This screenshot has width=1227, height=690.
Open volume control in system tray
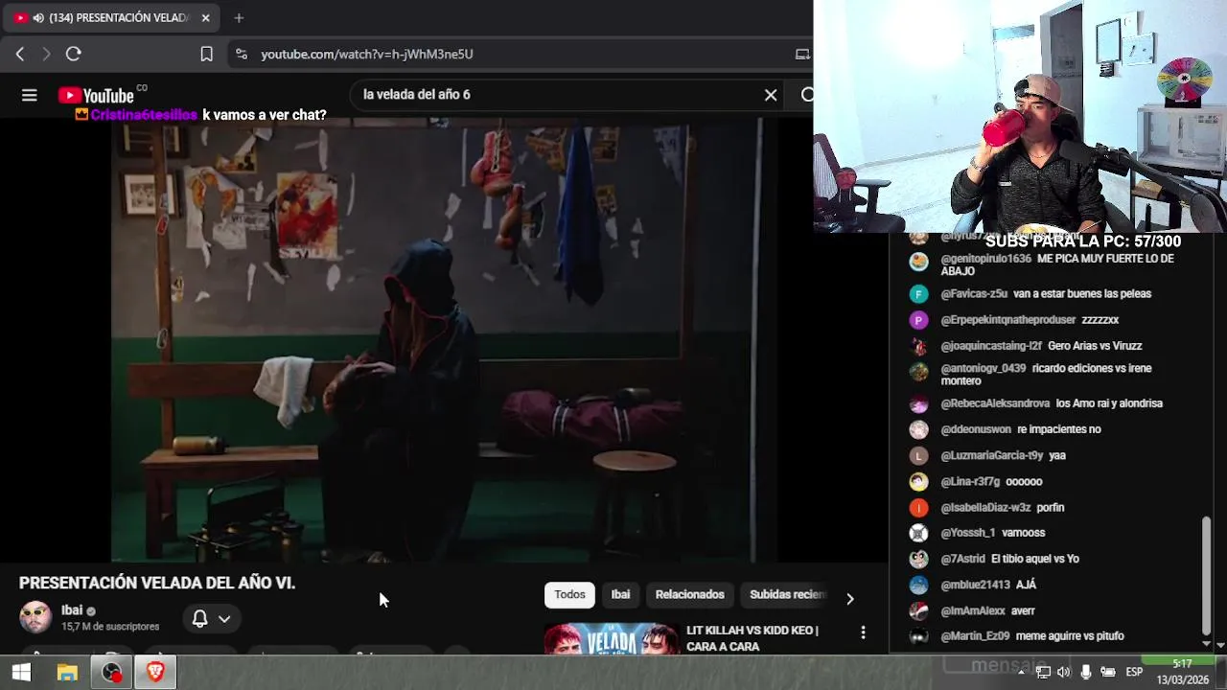(1064, 673)
